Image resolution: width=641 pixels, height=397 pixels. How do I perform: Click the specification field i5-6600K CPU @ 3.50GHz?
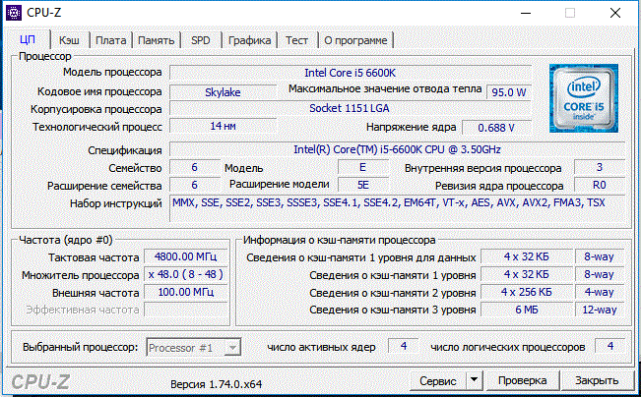[398, 149]
